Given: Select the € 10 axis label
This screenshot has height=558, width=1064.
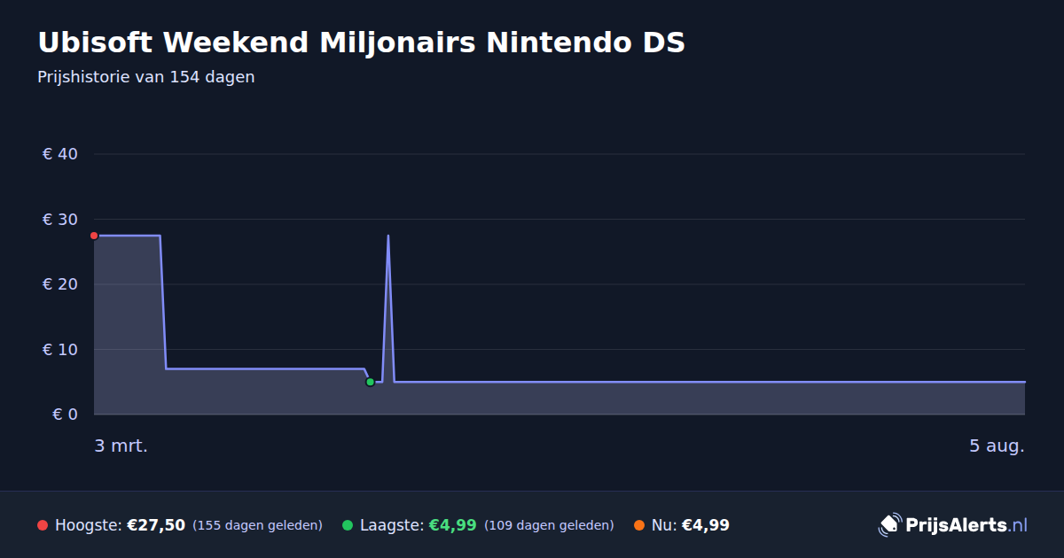Looking at the screenshot, I should 60,350.
